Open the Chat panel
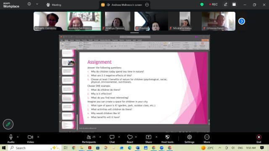 coord(112,139)
